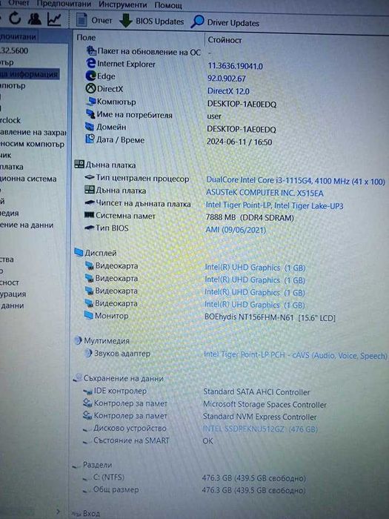The height and width of the screenshot is (519, 389).
Task: Click the left pane scroll right arrow
Action: point(59,512)
